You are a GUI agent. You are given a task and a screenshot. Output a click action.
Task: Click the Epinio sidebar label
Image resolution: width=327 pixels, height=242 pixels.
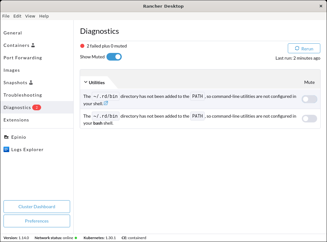[19, 137]
